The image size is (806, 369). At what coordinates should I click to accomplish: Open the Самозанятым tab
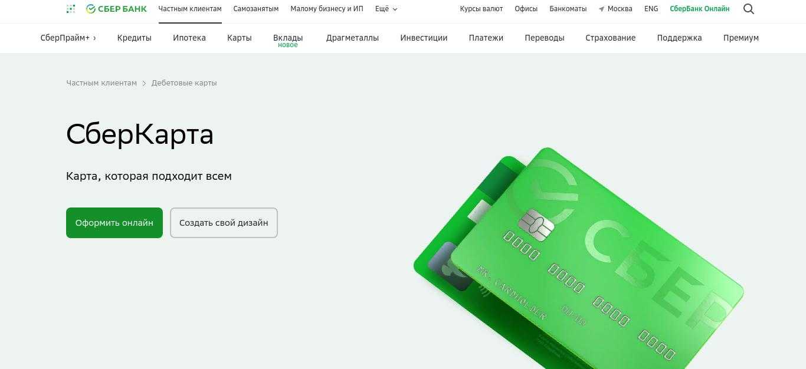click(256, 9)
